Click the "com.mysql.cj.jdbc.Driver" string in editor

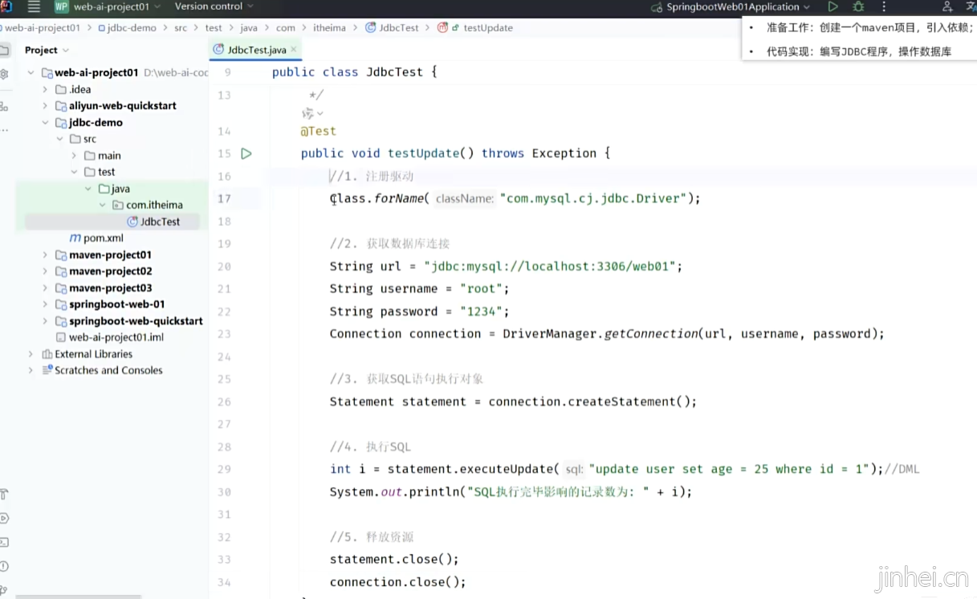click(593, 198)
